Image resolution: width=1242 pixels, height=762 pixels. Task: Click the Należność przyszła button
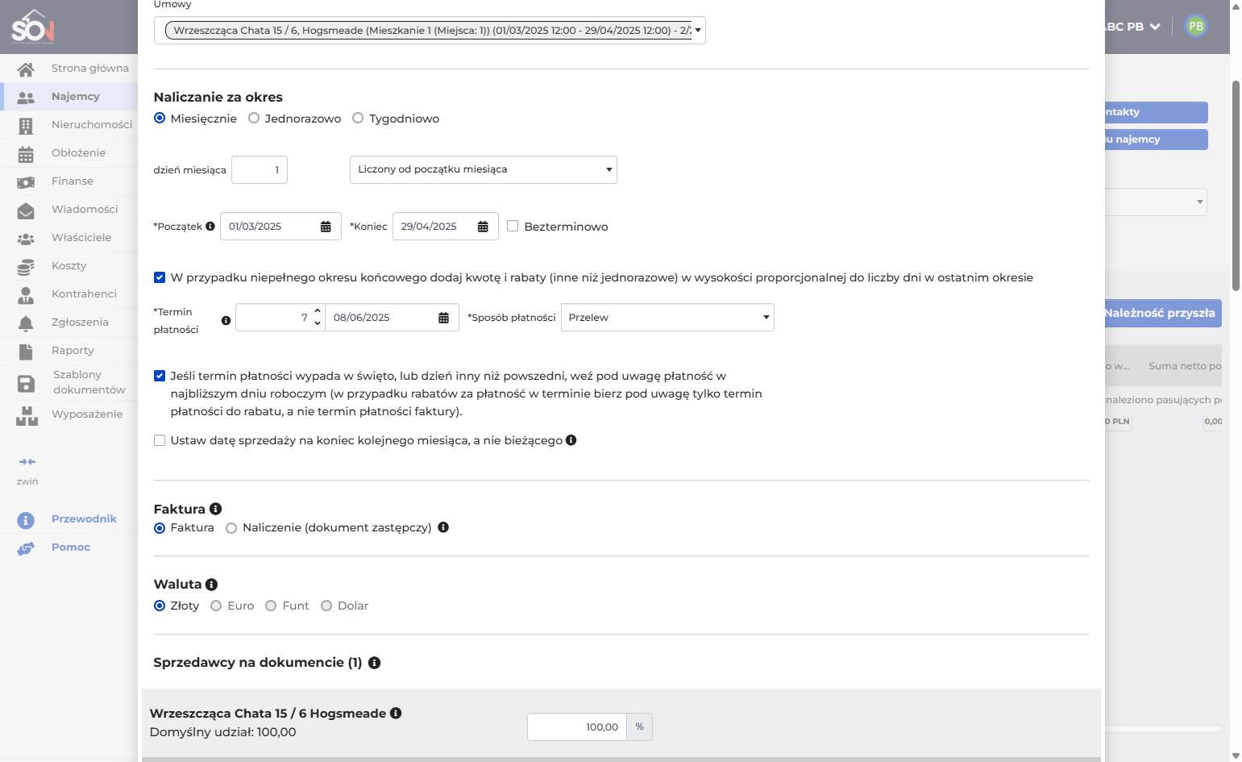1163,313
